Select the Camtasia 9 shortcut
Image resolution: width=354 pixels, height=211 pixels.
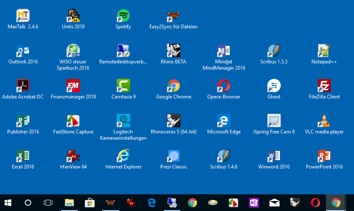pos(123,86)
